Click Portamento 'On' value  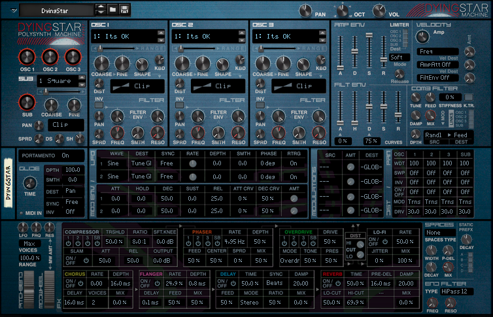click(x=65, y=156)
